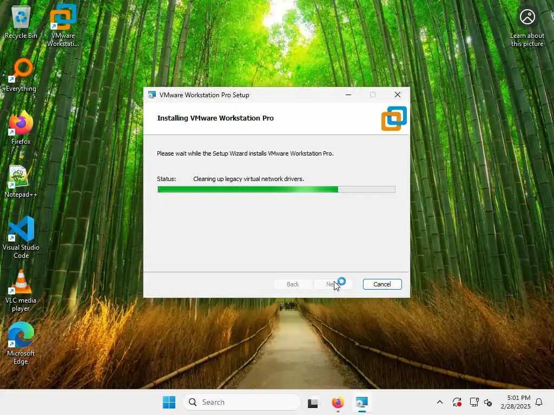Viewport: 554px width, 415px height.
Task: Open the Recycle Bin desktop icon
Action: point(21,22)
